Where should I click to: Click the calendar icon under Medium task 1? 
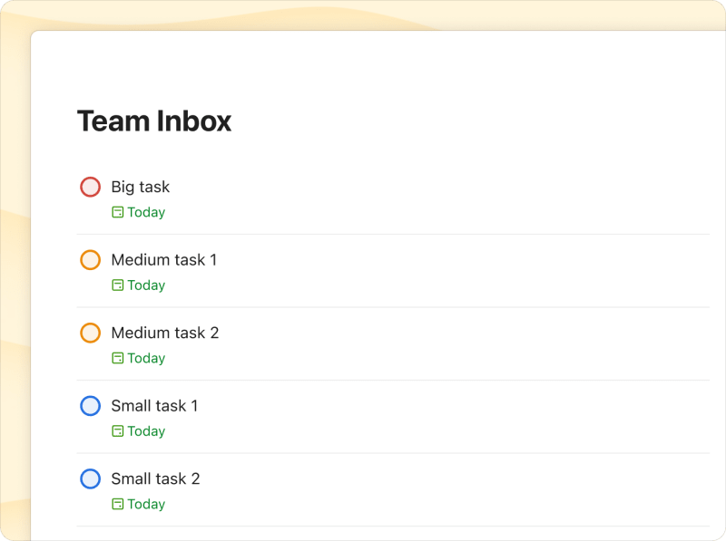(117, 285)
